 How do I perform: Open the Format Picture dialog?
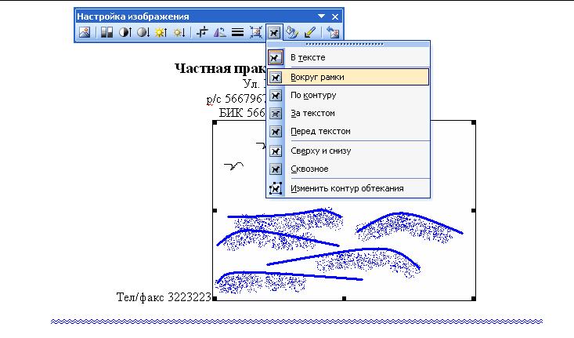293,32
